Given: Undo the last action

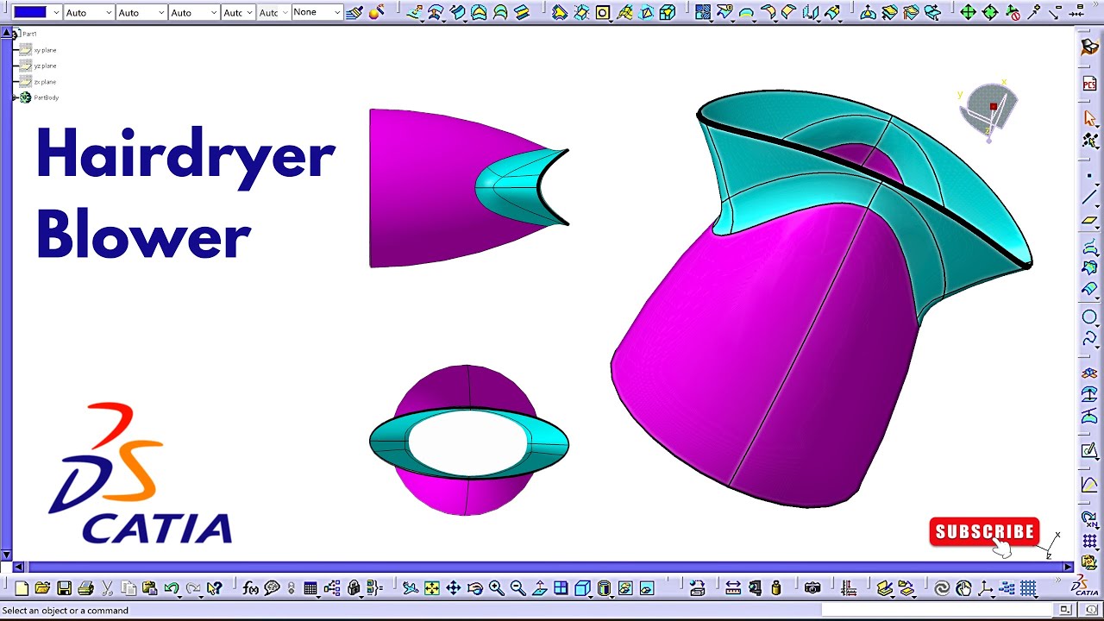Looking at the screenshot, I should [172, 588].
